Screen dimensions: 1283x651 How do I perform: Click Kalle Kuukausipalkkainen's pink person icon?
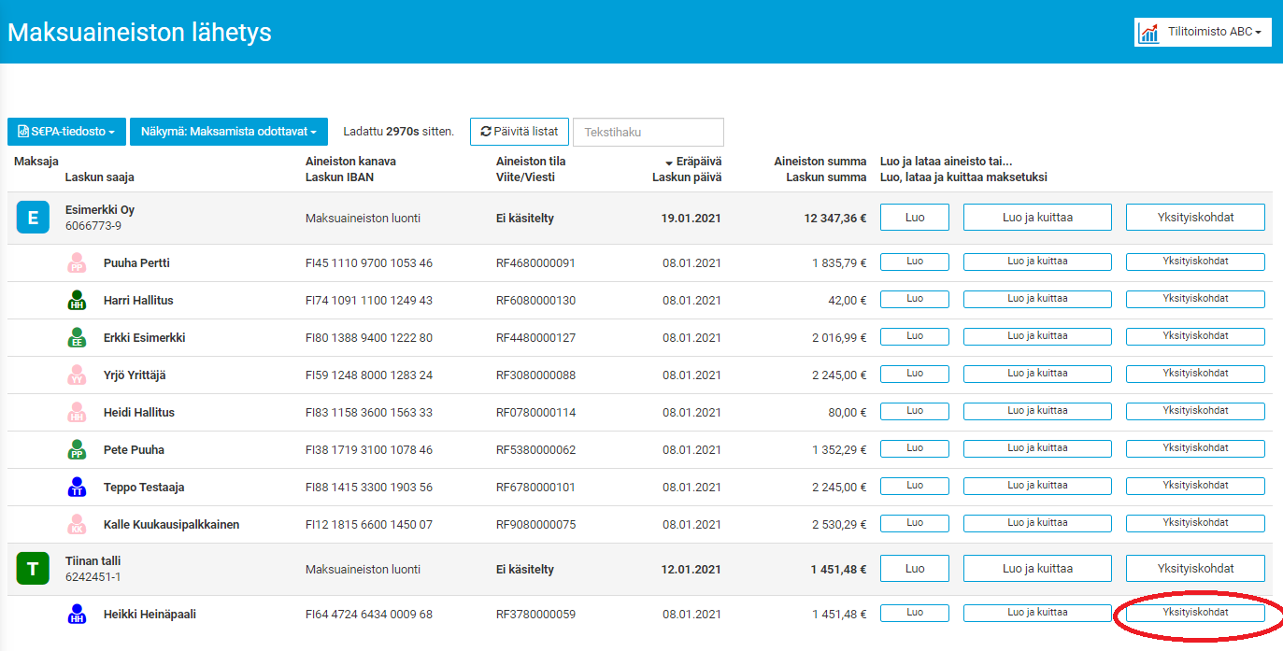pos(78,525)
